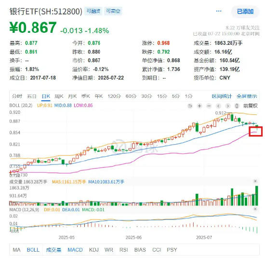The image size is (265, 258).
Task: Select the 周K weekly candlestick tab
Action: (x=59, y=96)
